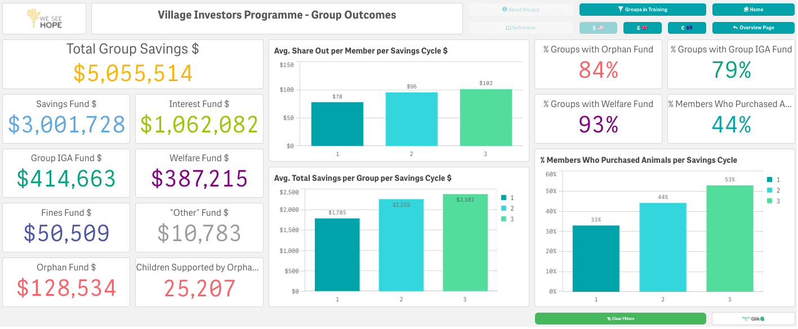Click the Groups in Training filter button
This screenshot has width=798, height=329.
[643, 10]
